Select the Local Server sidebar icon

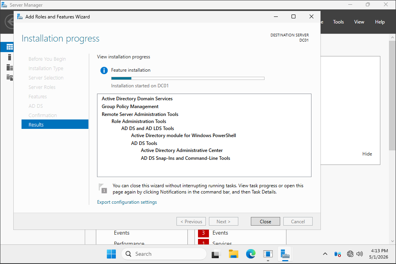coord(10,58)
